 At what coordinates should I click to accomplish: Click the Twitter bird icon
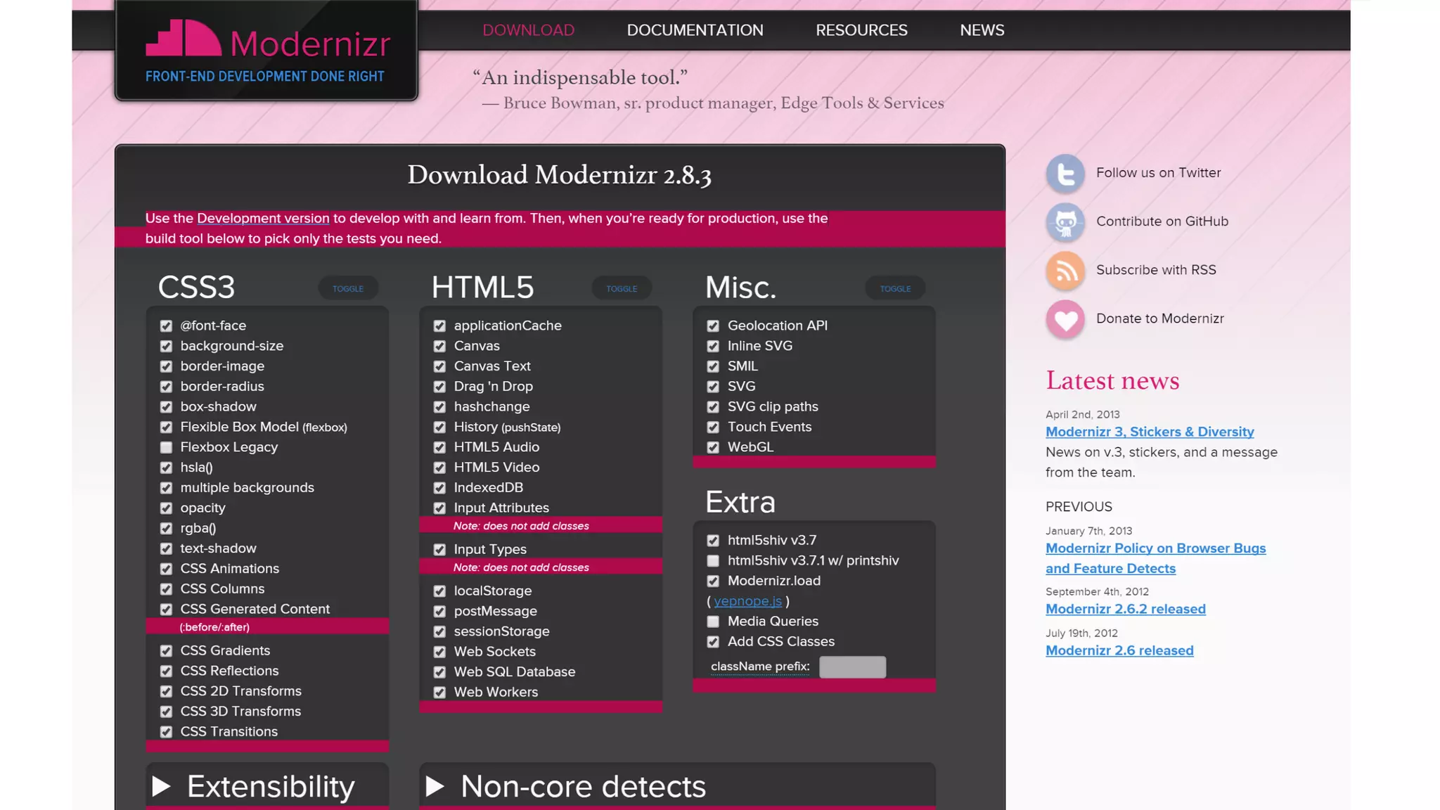(1065, 173)
